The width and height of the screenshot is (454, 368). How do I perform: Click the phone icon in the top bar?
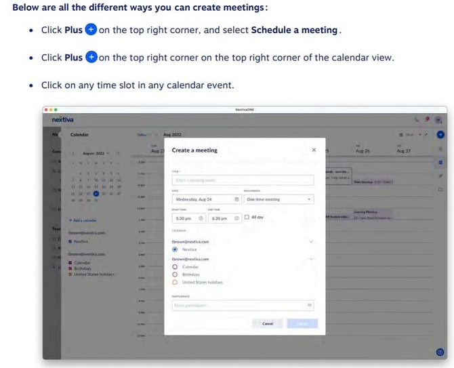tap(416, 119)
